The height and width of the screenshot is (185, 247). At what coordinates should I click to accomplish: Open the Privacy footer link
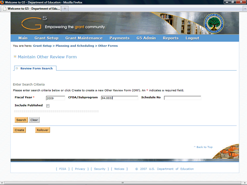(x=80, y=169)
